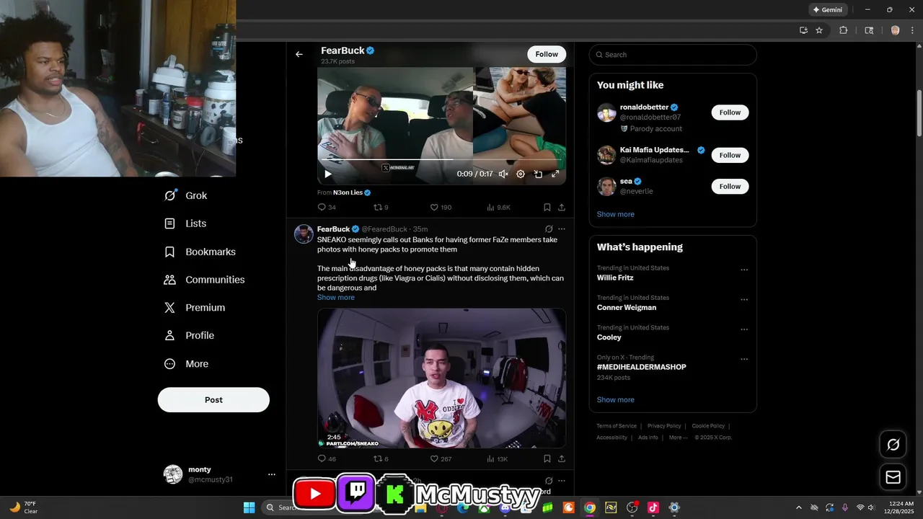The image size is (923, 519).
Task: Open Premium in the sidebar
Action: tap(195, 307)
